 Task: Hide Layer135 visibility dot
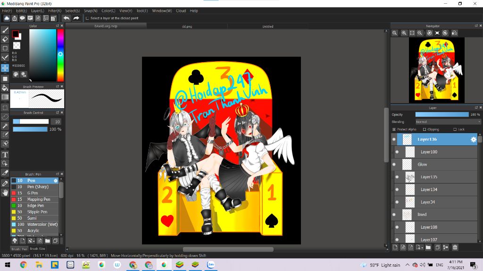(397, 177)
